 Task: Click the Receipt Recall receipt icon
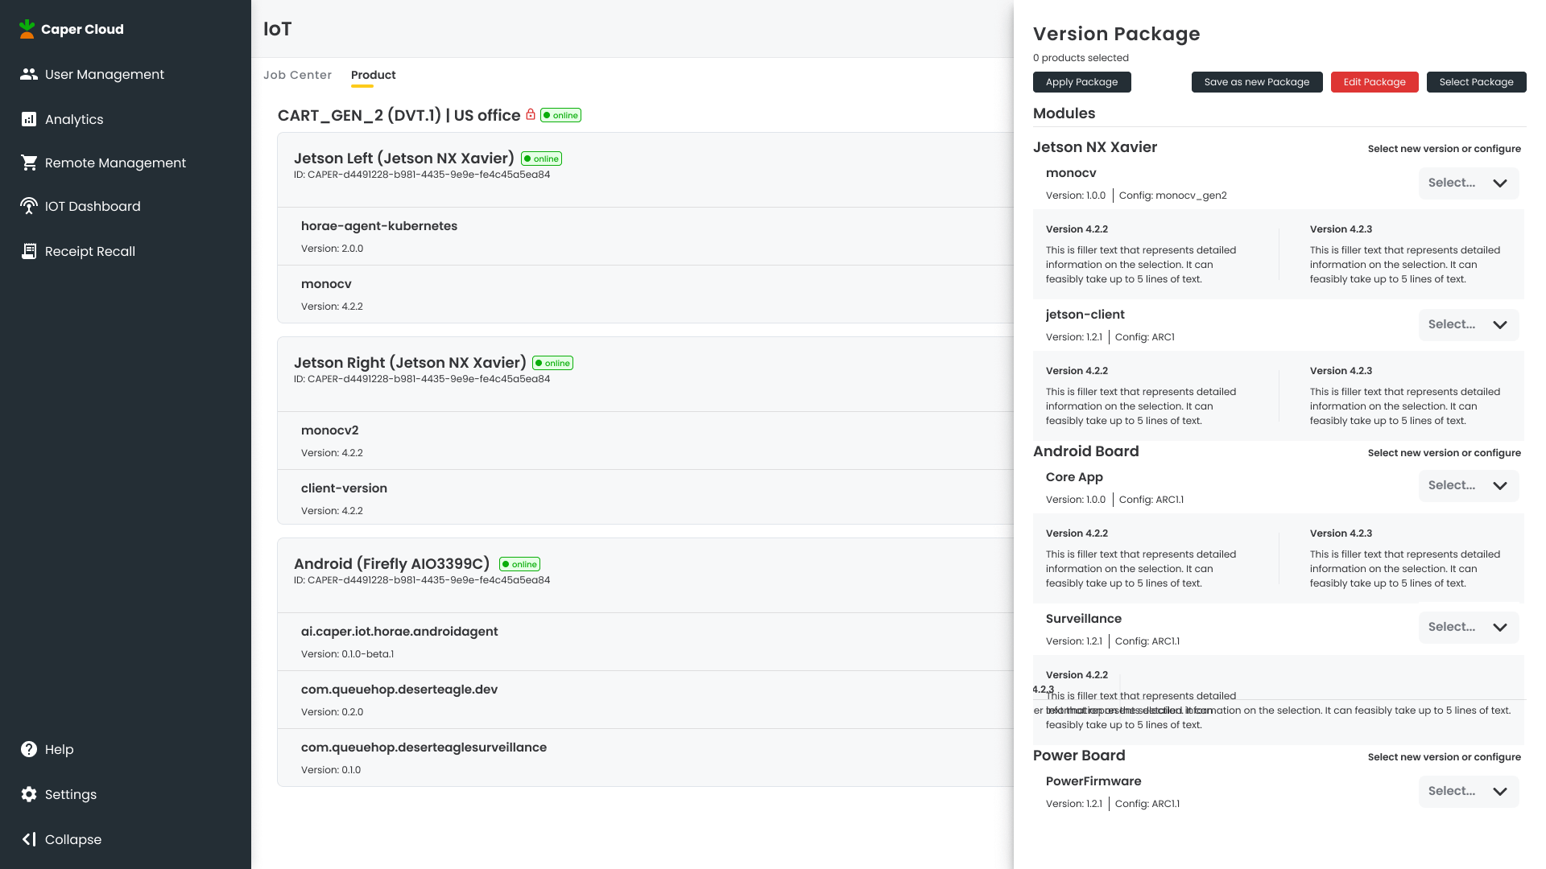(x=29, y=251)
